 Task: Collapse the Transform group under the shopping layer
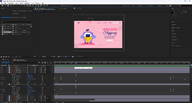pyautogui.click(x=10, y=74)
